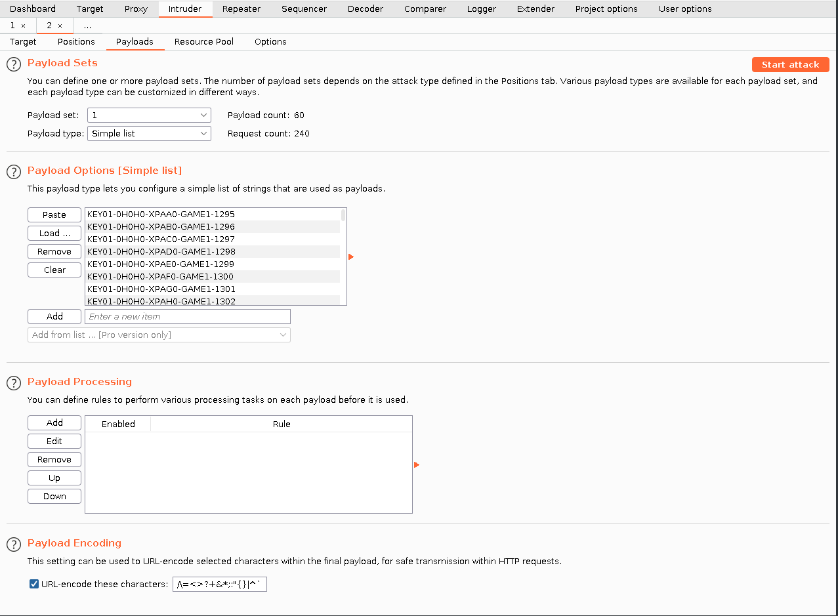This screenshot has width=838, height=616.
Task: Toggle URL-encode these characters checkbox
Action: (34, 584)
